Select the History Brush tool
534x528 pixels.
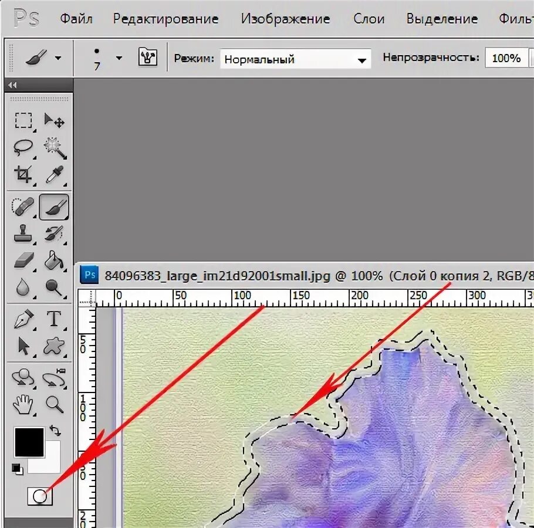coord(54,233)
